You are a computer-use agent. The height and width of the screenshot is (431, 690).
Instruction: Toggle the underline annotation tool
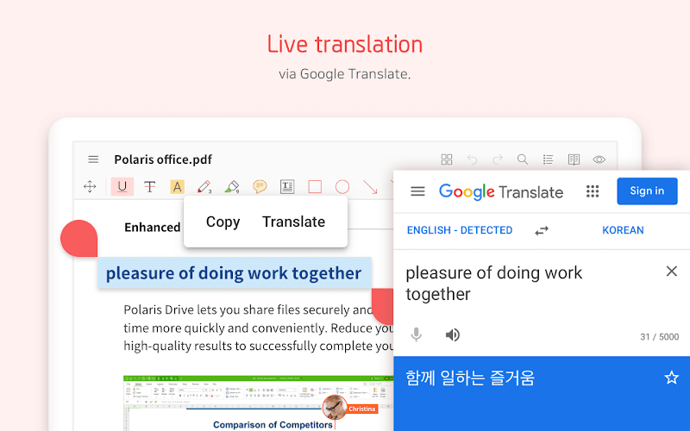[122, 186]
